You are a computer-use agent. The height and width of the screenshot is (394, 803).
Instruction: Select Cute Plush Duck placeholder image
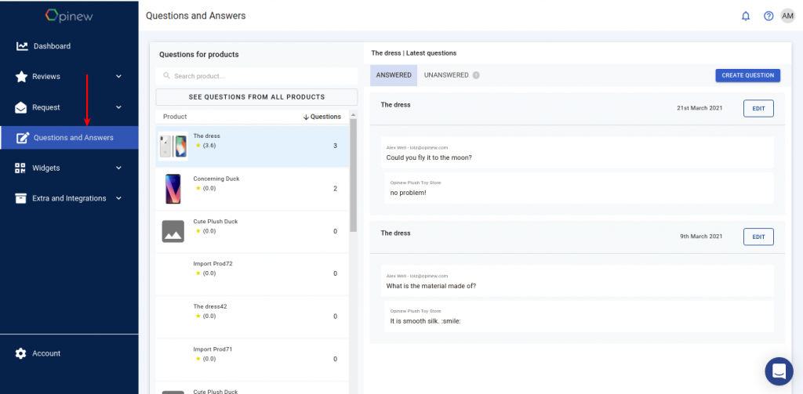pos(173,231)
